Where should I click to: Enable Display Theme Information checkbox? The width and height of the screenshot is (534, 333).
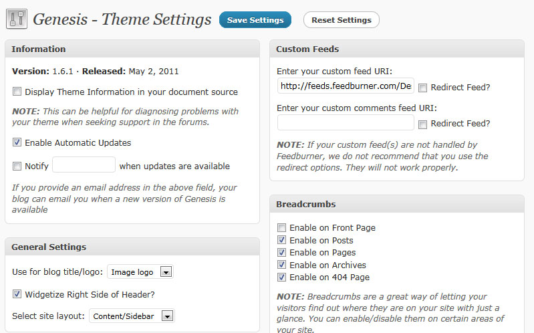pos(17,92)
